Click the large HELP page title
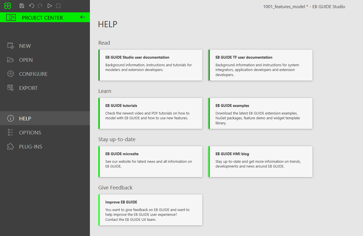Image resolution: width=363 pixels, height=236 pixels. click(108, 24)
